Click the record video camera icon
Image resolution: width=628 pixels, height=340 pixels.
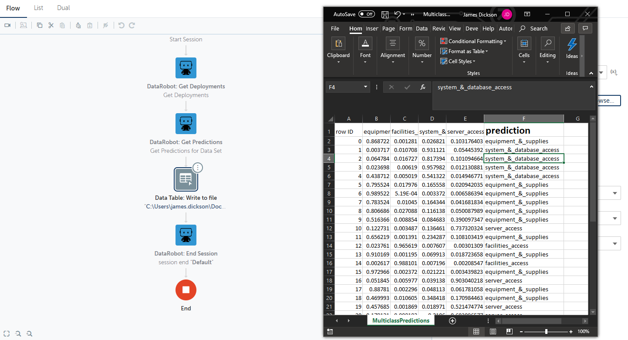(x=7, y=25)
